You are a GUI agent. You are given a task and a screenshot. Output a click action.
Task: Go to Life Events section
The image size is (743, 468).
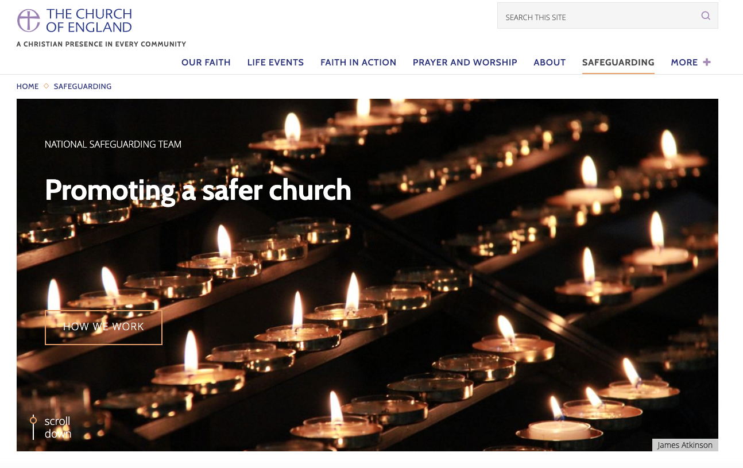click(275, 63)
